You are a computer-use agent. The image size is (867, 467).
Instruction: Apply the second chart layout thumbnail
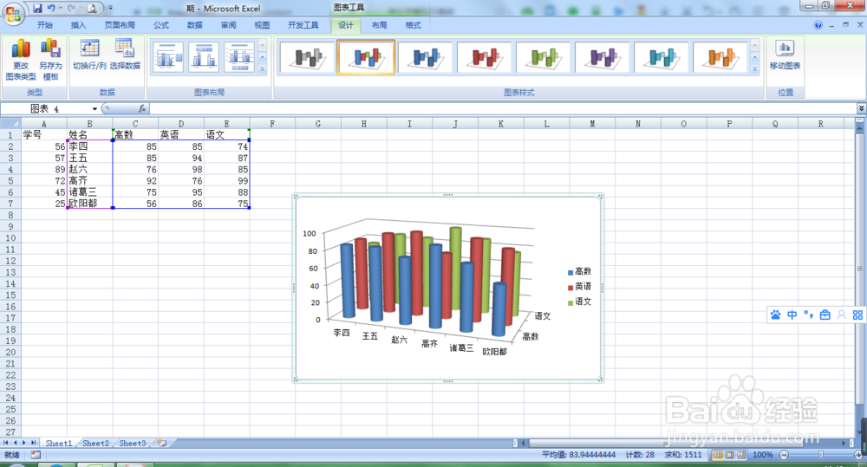pos(204,57)
